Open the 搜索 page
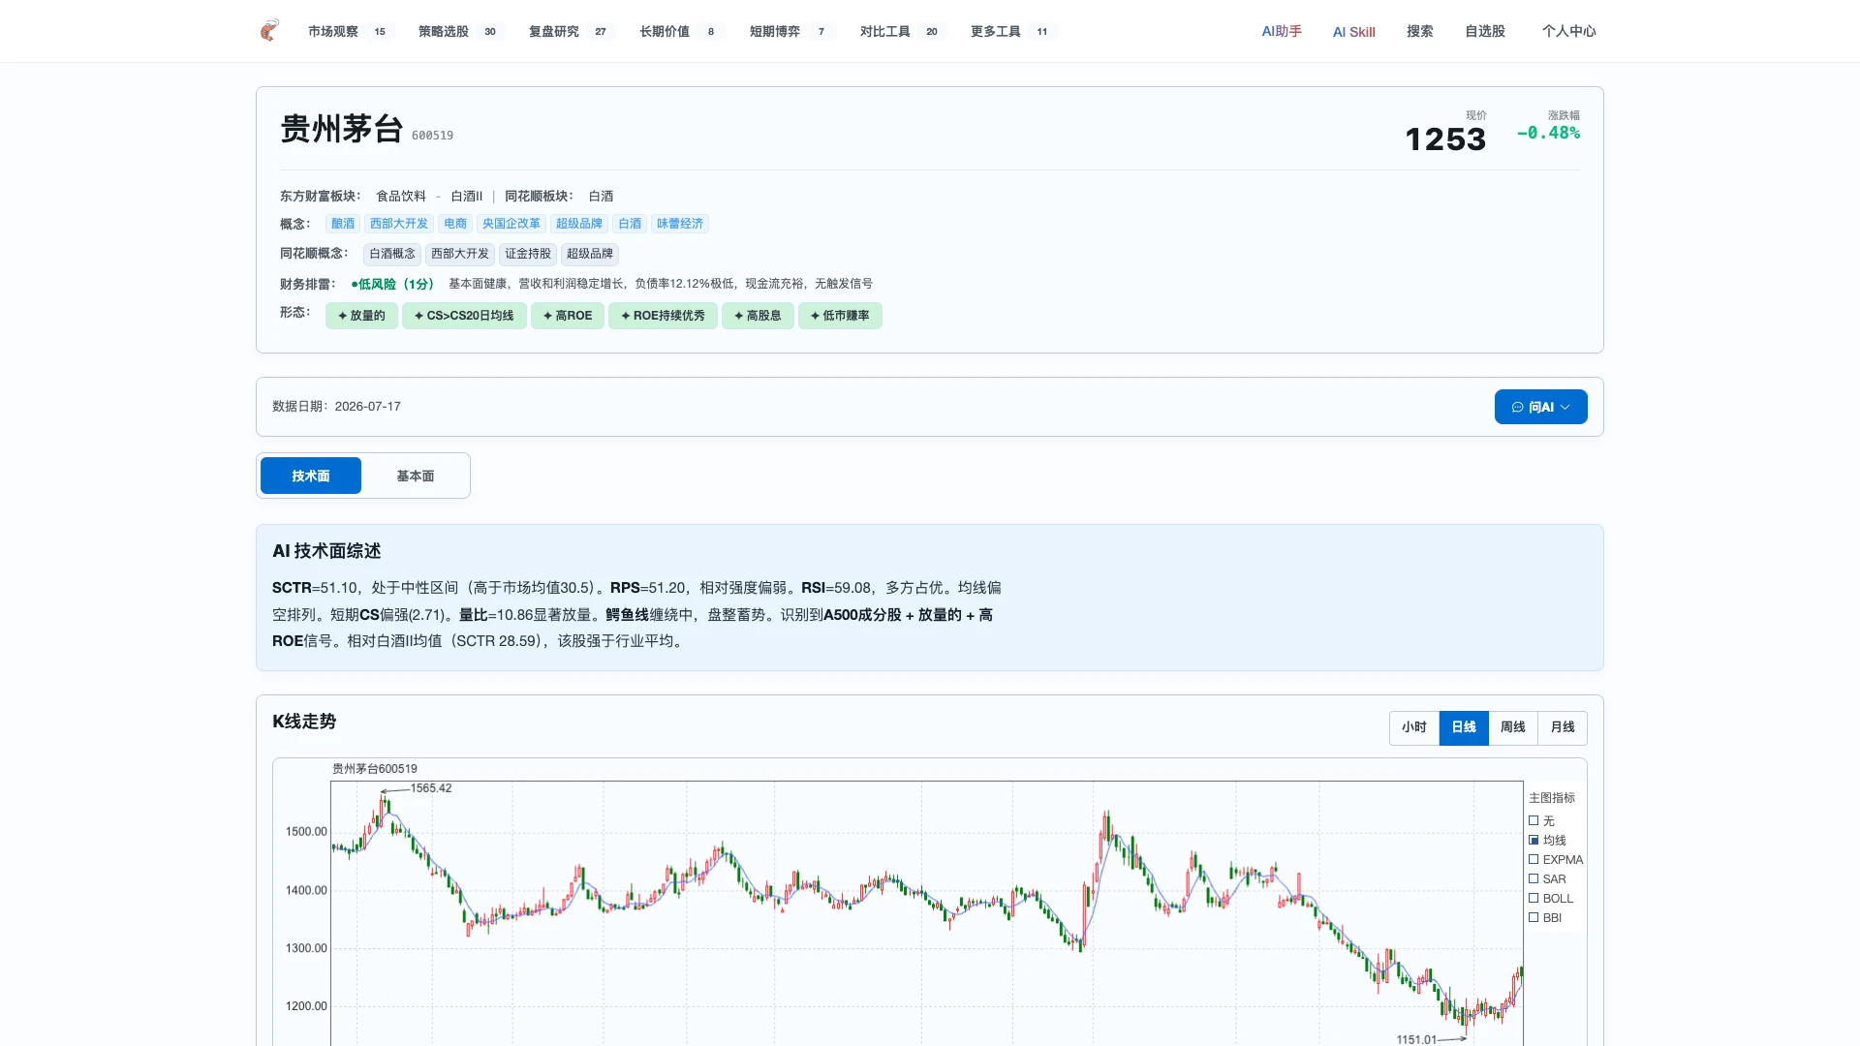 1420,31
